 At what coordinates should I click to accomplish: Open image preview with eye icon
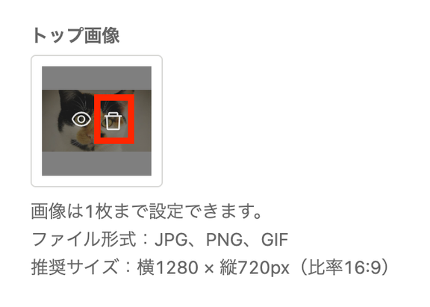coord(81,120)
